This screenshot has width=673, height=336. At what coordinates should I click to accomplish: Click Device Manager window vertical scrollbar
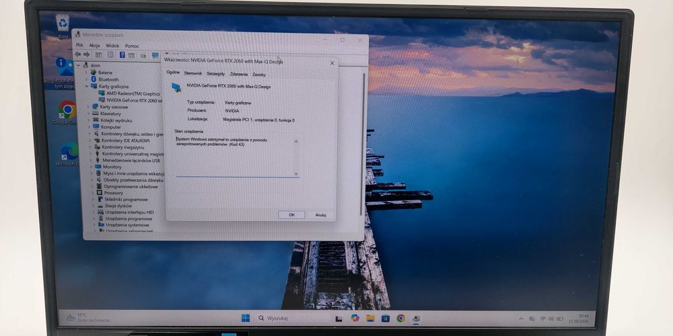click(x=363, y=144)
